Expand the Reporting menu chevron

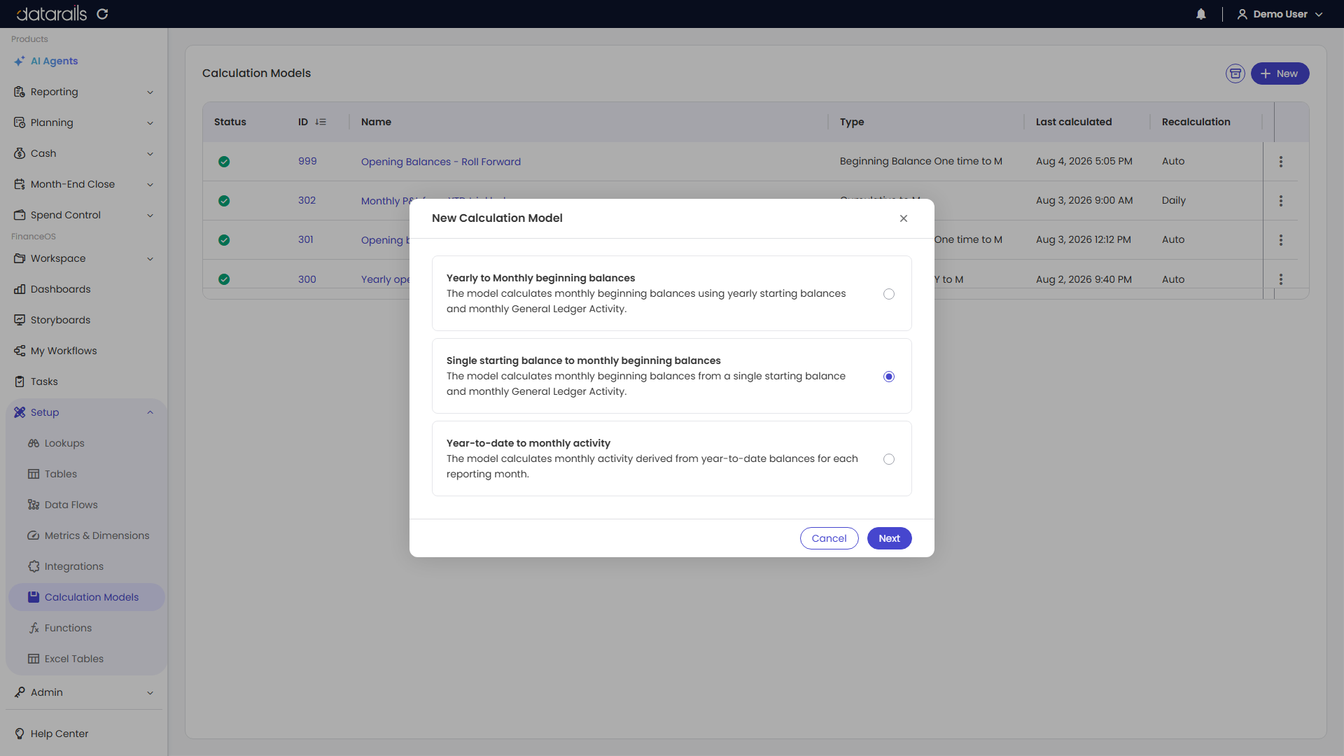[150, 92]
